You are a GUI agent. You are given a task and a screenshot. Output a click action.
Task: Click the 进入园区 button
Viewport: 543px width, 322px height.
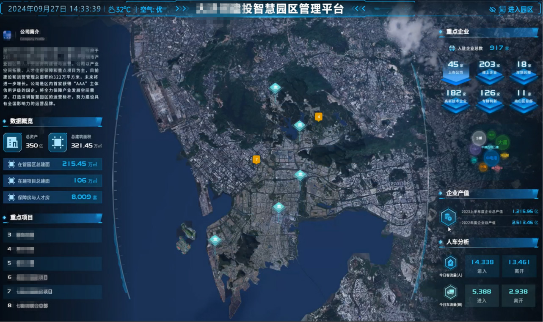pos(516,9)
